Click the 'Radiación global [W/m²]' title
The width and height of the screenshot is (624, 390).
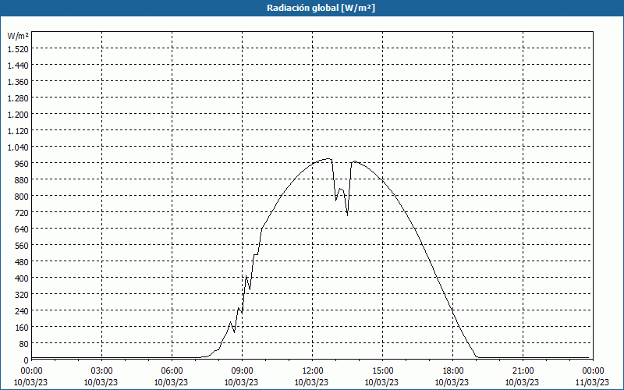click(x=321, y=8)
